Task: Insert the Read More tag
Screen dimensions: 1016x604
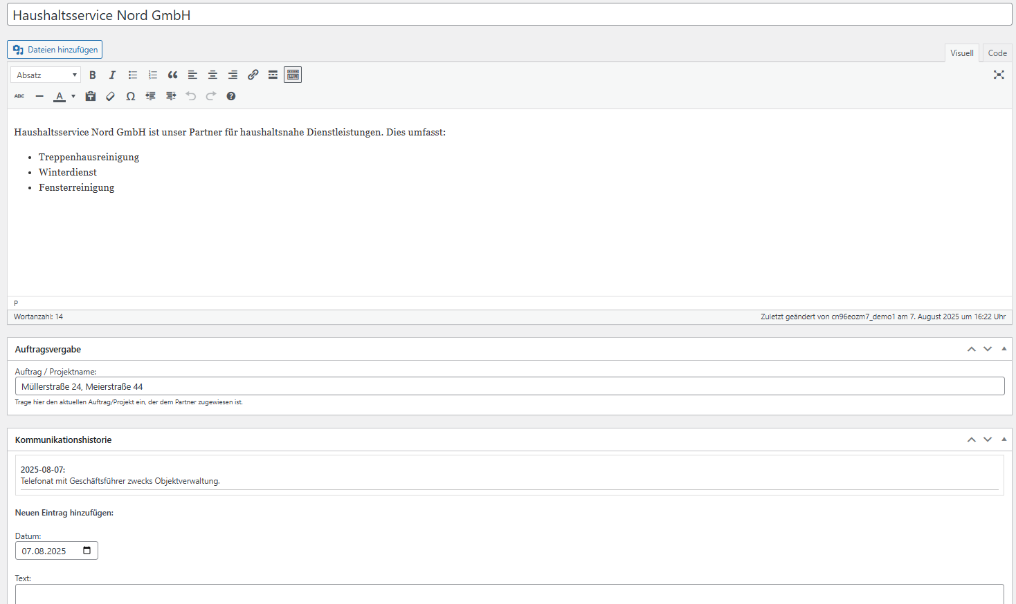Action: pyautogui.click(x=273, y=75)
